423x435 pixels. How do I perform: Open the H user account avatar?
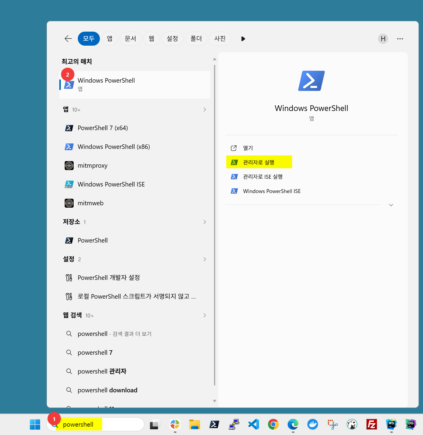383,39
